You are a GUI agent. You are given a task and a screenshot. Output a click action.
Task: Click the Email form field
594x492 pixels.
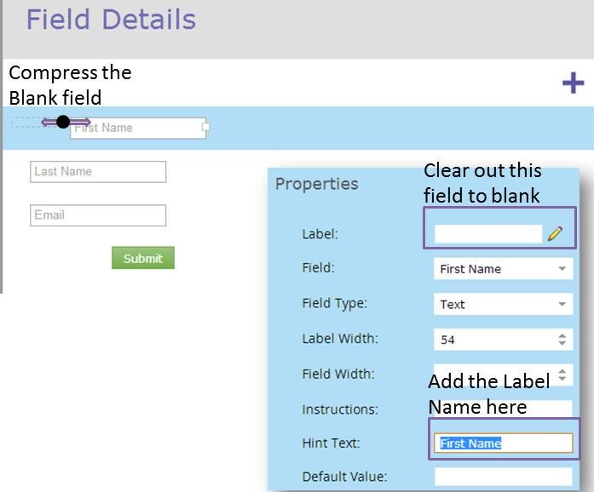point(98,215)
